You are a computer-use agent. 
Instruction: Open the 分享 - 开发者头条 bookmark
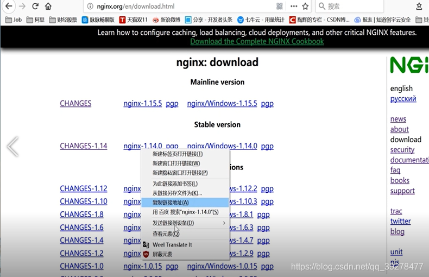point(209,20)
